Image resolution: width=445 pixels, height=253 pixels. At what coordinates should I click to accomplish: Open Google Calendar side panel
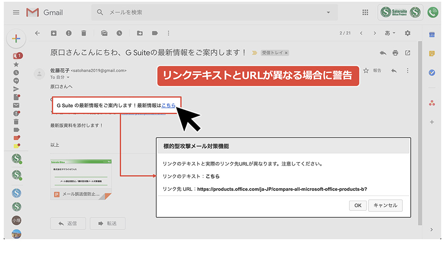[432, 35]
